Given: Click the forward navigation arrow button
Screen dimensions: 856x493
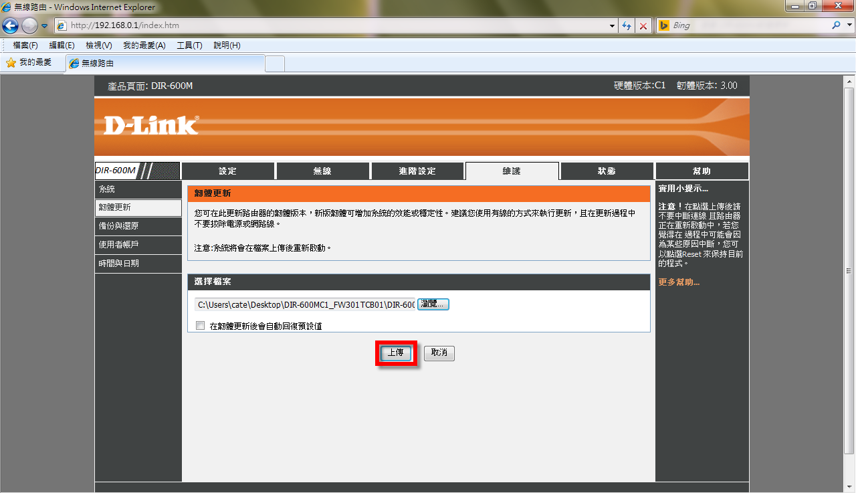Looking at the screenshot, I should click(29, 25).
